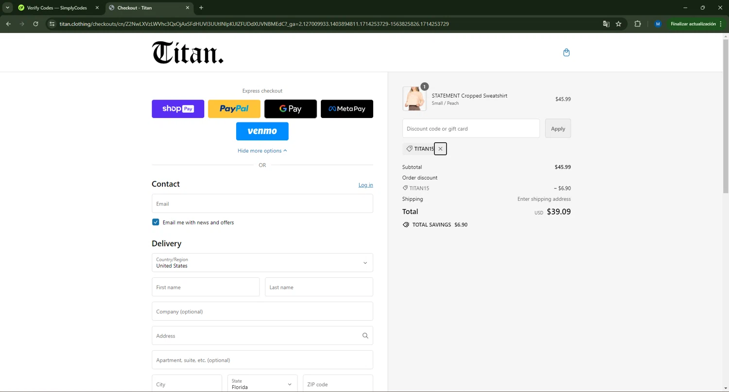Viewport: 729px width, 392px height.
Task: Open the tab search dropdown arrow
Action: 8,8
